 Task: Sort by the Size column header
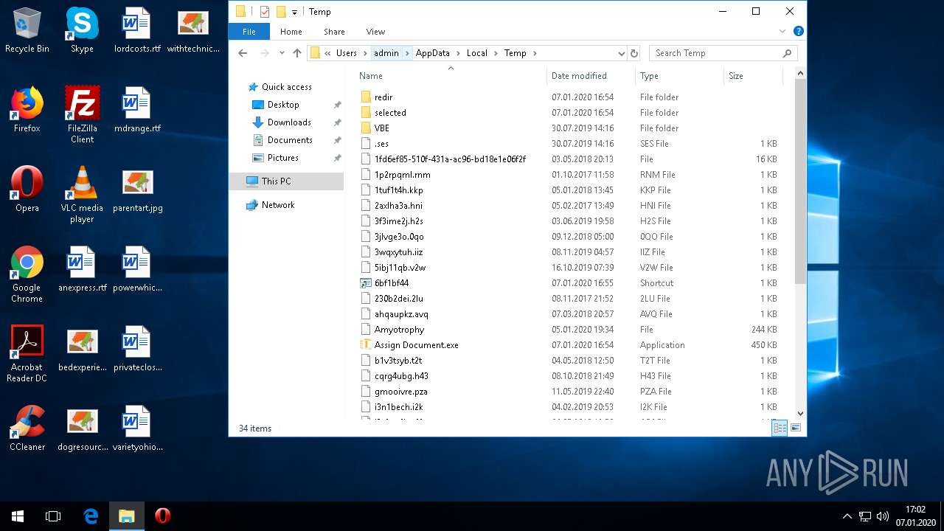coord(753,75)
